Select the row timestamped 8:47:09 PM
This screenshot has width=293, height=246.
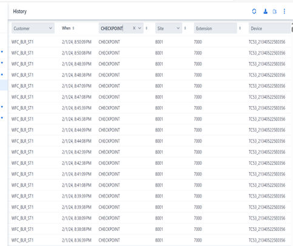150,86
